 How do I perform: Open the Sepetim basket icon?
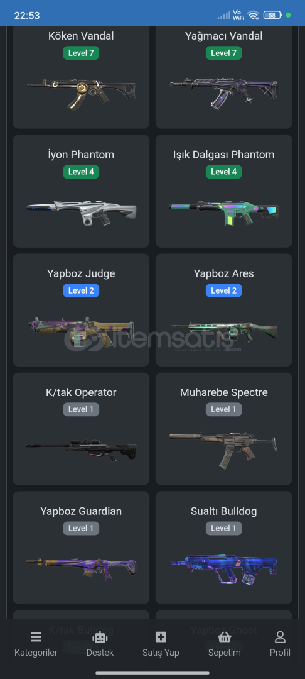coord(224,637)
